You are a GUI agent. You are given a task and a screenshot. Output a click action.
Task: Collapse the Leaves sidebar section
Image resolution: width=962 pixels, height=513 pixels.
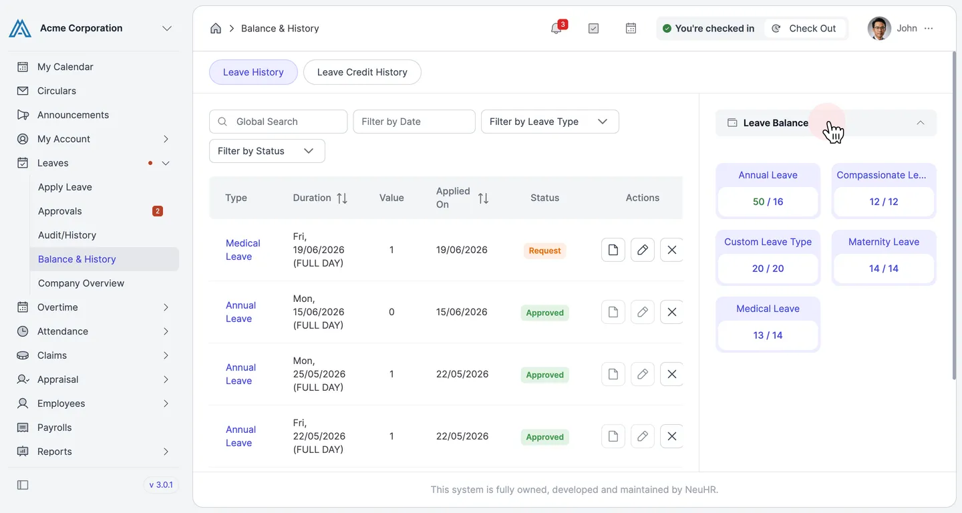(x=166, y=163)
